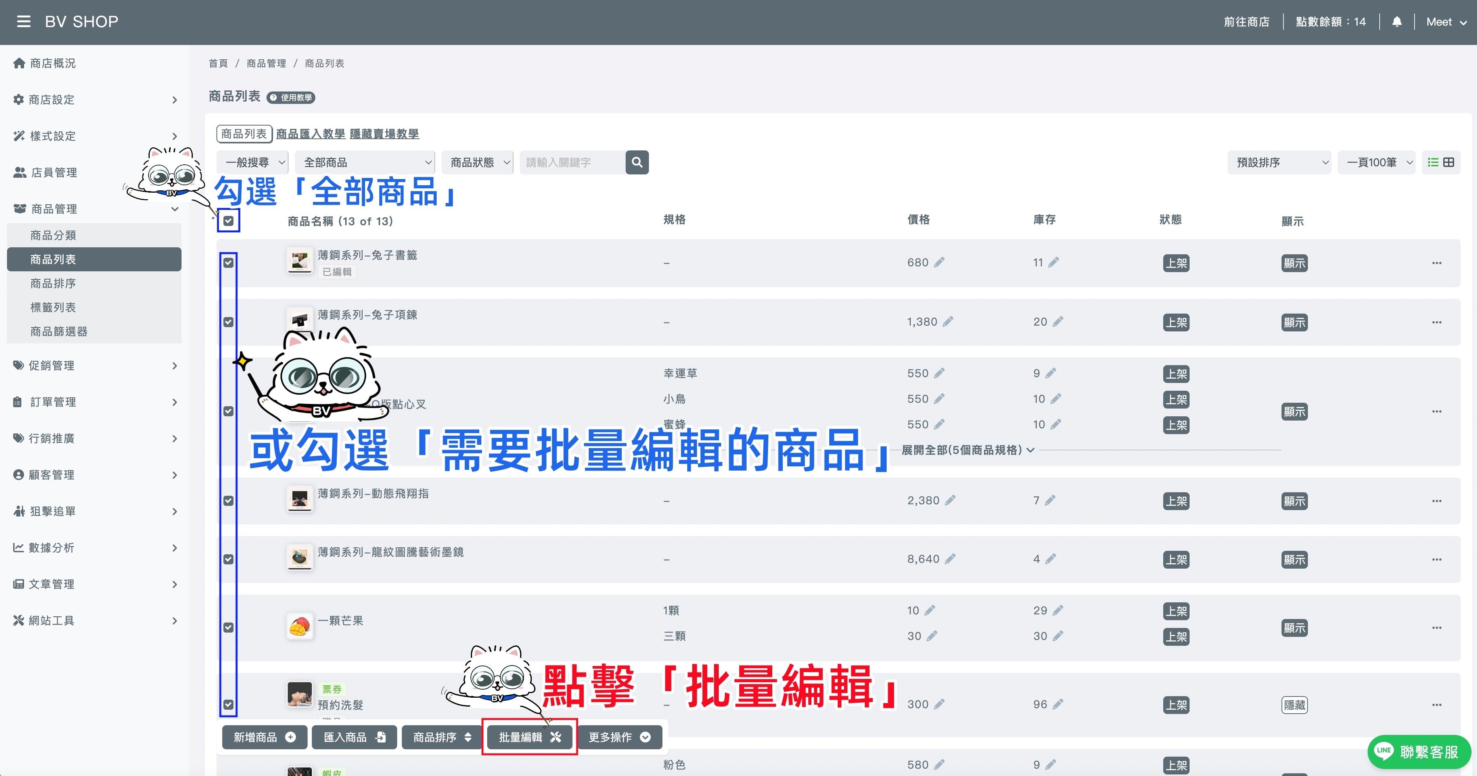Image resolution: width=1477 pixels, height=776 pixels.
Task: Click the 批量編輯 button
Action: pos(529,737)
